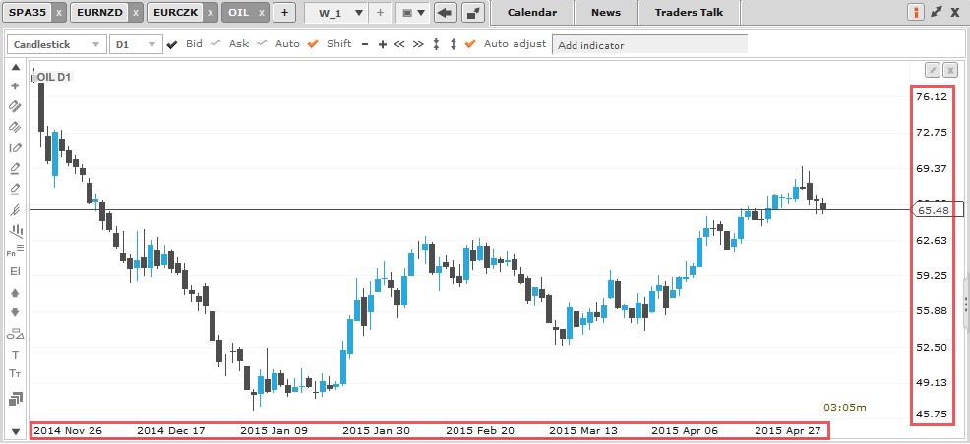The width and height of the screenshot is (970, 444).
Task: Click the zoom in plus icon
Action: pyautogui.click(x=383, y=45)
